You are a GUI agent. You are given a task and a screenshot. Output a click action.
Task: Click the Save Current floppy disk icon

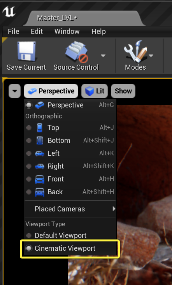(x=26, y=51)
